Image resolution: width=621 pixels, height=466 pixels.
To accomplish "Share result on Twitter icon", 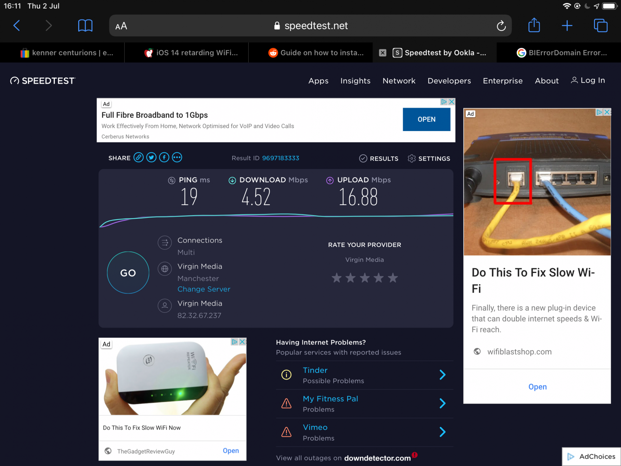I will (x=151, y=158).
